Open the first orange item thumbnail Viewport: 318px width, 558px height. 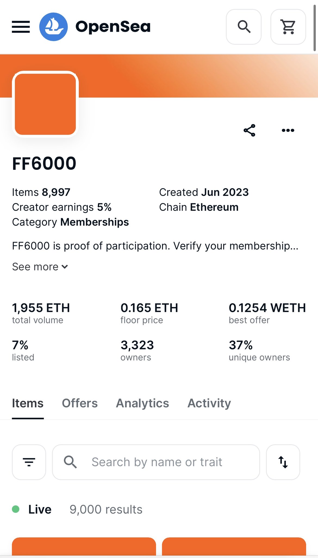(84, 546)
